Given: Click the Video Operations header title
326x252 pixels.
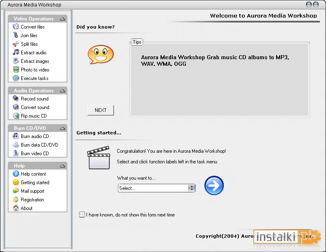Looking at the screenshot, I should pos(33,19).
